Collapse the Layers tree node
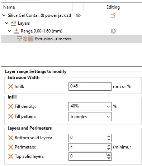The width and height of the screenshot is (142, 166). 7,23
